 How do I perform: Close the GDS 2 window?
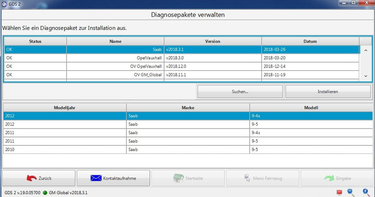[x=366, y=3]
